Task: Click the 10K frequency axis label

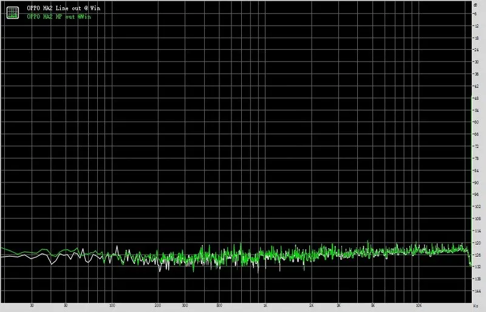Action: (x=419, y=305)
